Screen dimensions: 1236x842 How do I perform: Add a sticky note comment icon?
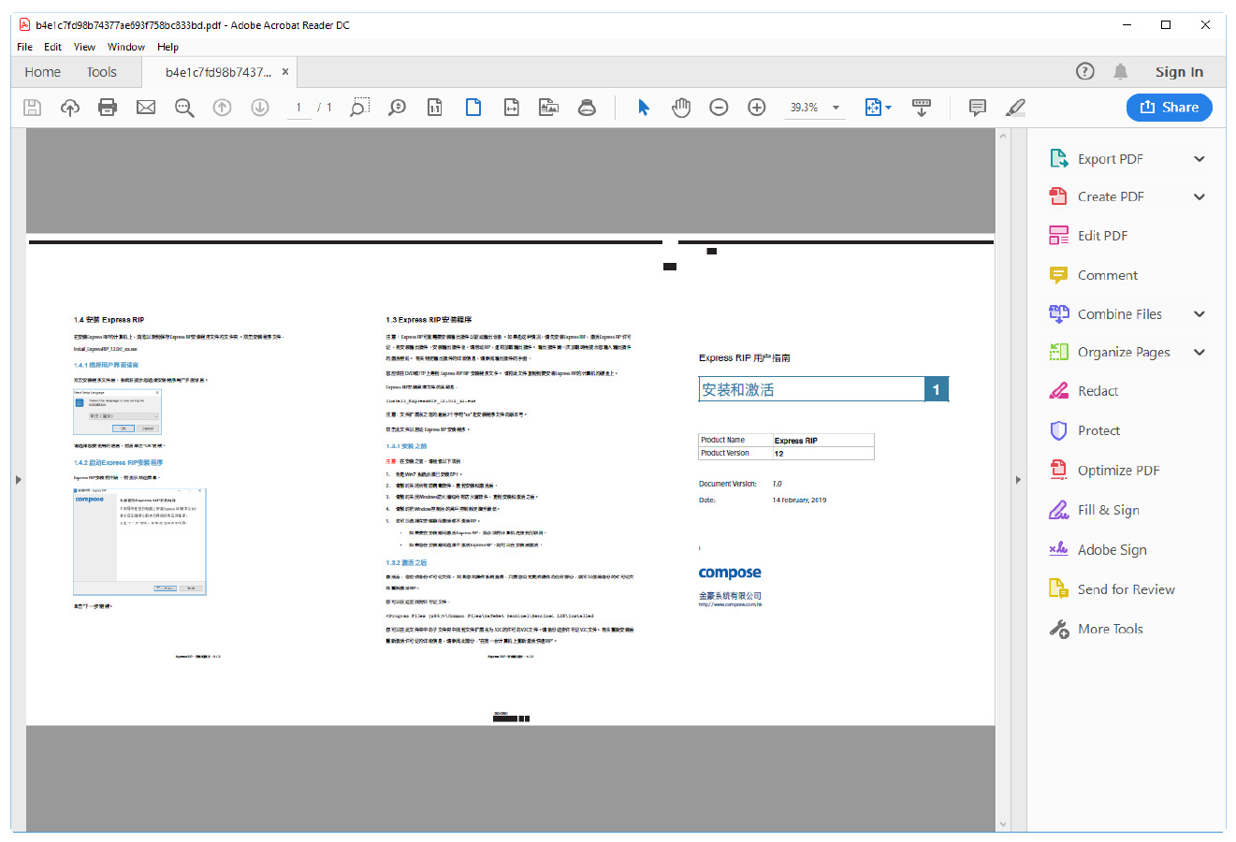[978, 108]
